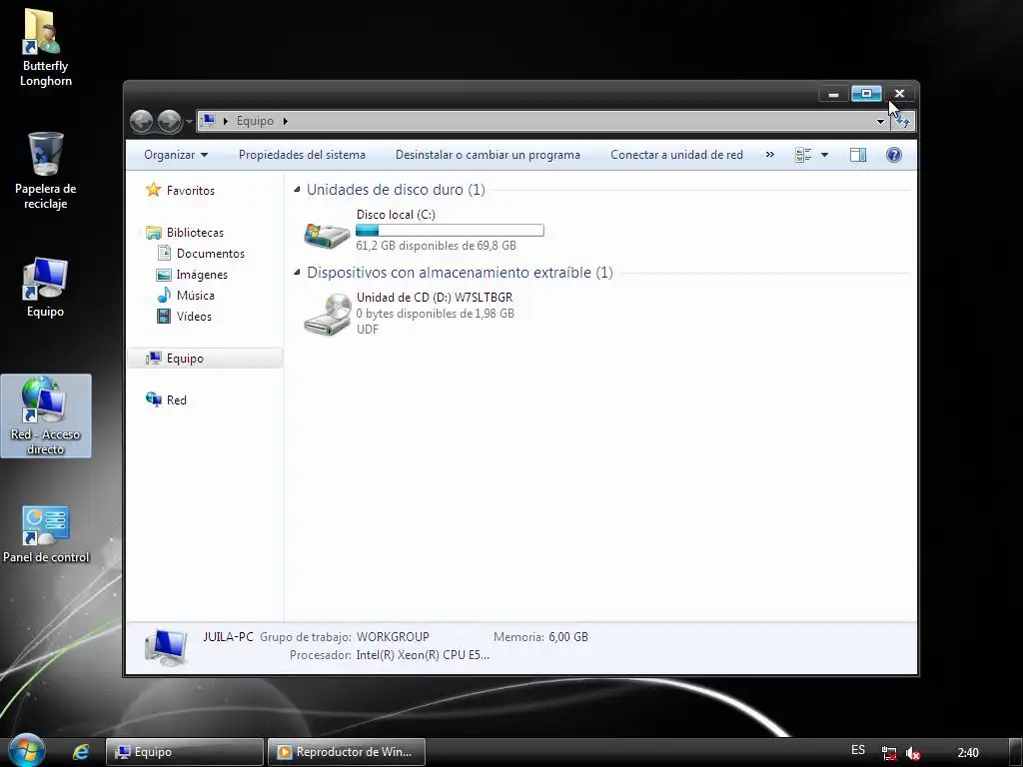The height and width of the screenshot is (767, 1023).
Task: Click the change view icon
Action: [803, 155]
